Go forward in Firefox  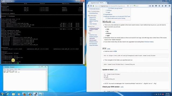point(91,6)
